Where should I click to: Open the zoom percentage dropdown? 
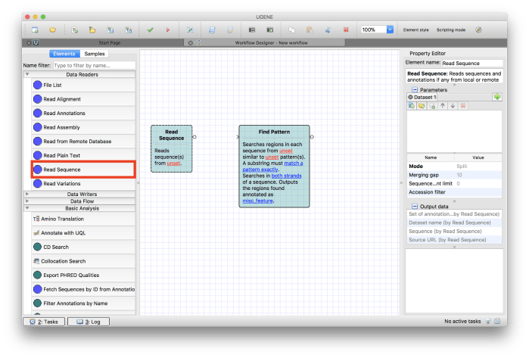click(x=390, y=30)
